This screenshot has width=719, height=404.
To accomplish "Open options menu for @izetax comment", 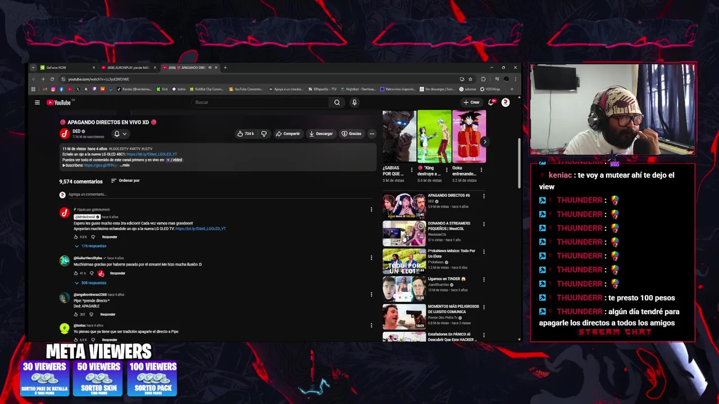I will coord(371,325).
